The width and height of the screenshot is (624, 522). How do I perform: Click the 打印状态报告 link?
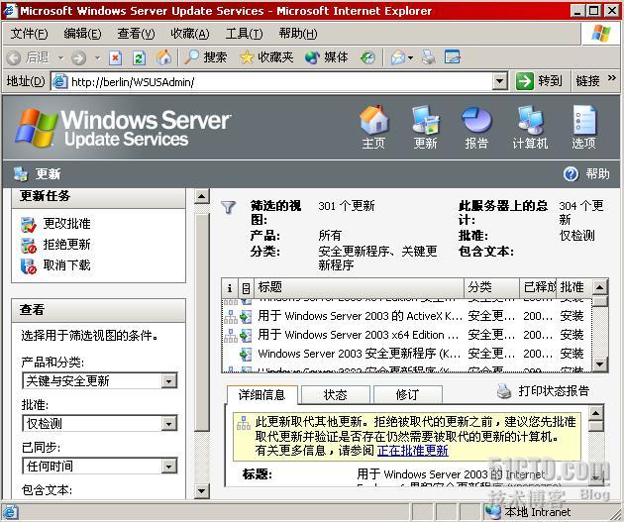click(553, 391)
